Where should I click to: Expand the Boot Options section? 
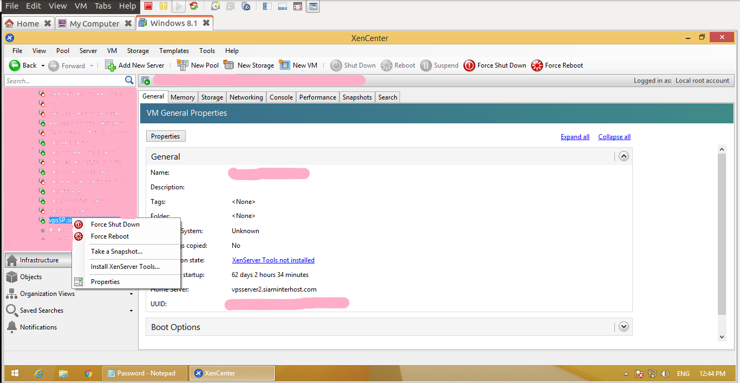(624, 327)
